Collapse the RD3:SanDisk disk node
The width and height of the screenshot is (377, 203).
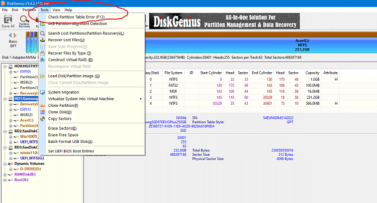[x=5, y=147]
